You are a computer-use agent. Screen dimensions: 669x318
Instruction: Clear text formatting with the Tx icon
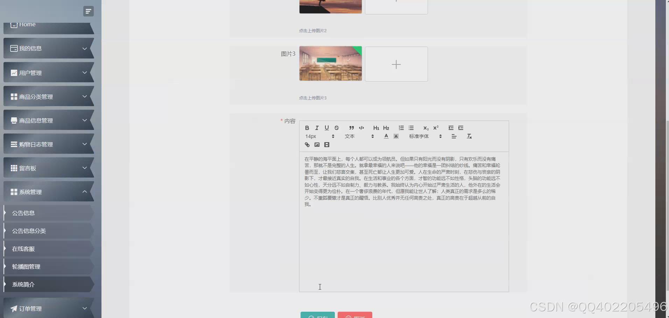470,136
